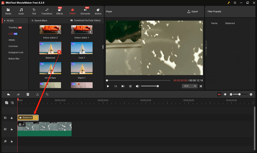
Task: Download the Indoor action 2 filter
Action: pos(59,32)
